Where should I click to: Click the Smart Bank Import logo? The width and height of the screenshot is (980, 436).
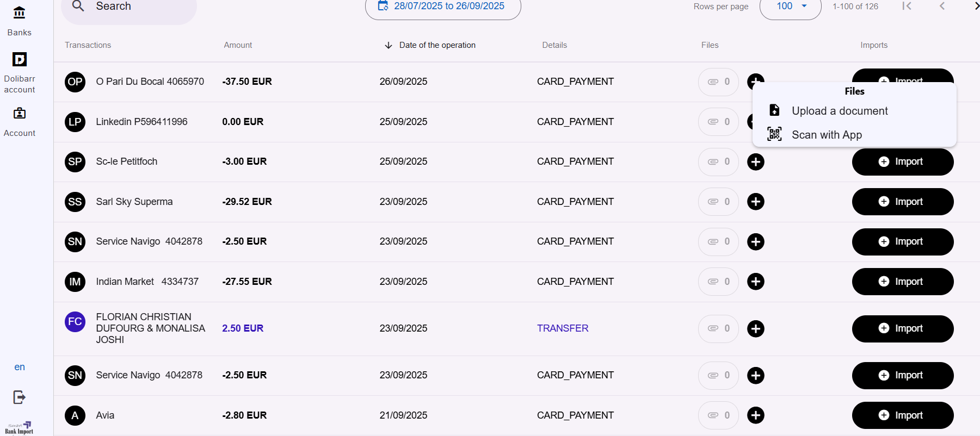pyautogui.click(x=20, y=428)
